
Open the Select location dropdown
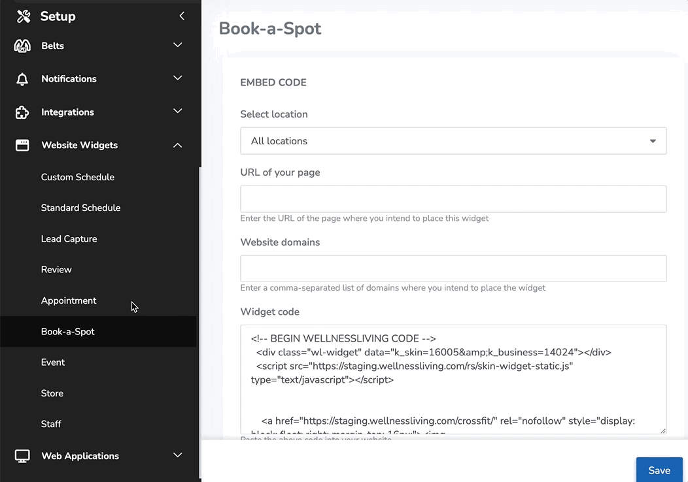453,140
